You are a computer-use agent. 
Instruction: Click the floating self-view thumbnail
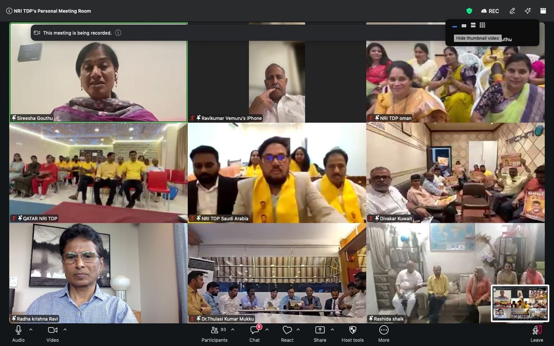pos(520,303)
